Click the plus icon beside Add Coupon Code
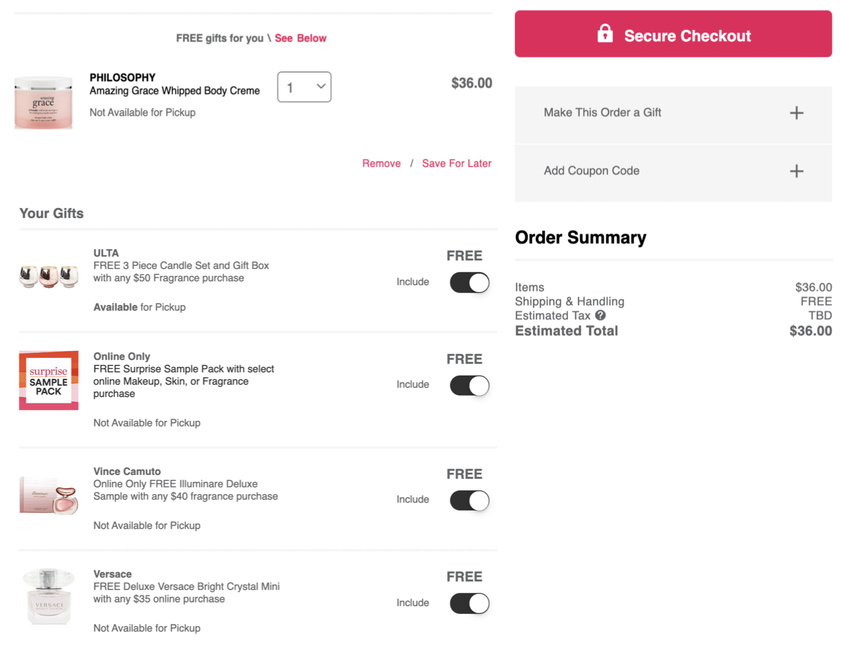841x654 pixels. (796, 171)
